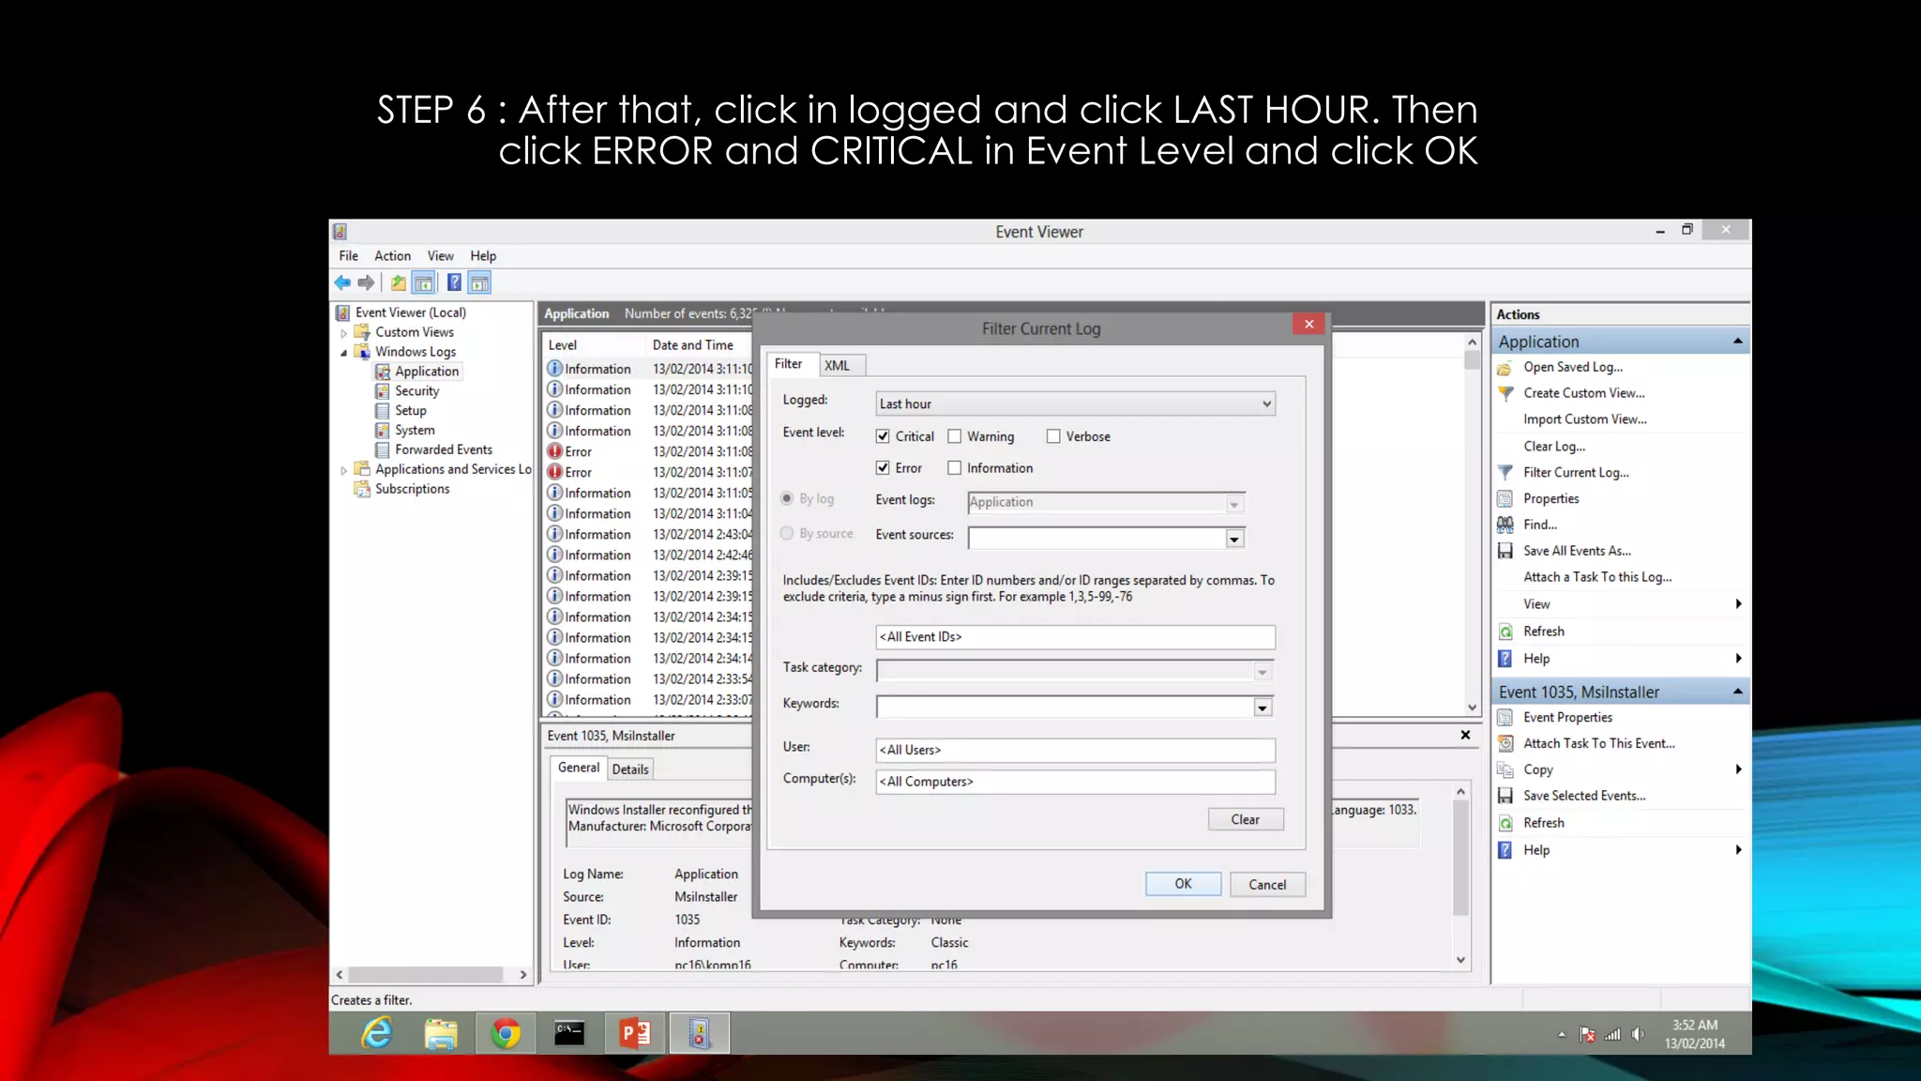This screenshot has height=1081, width=1921.
Task: Select Security under Windows Logs
Action: tap(416, 391)
